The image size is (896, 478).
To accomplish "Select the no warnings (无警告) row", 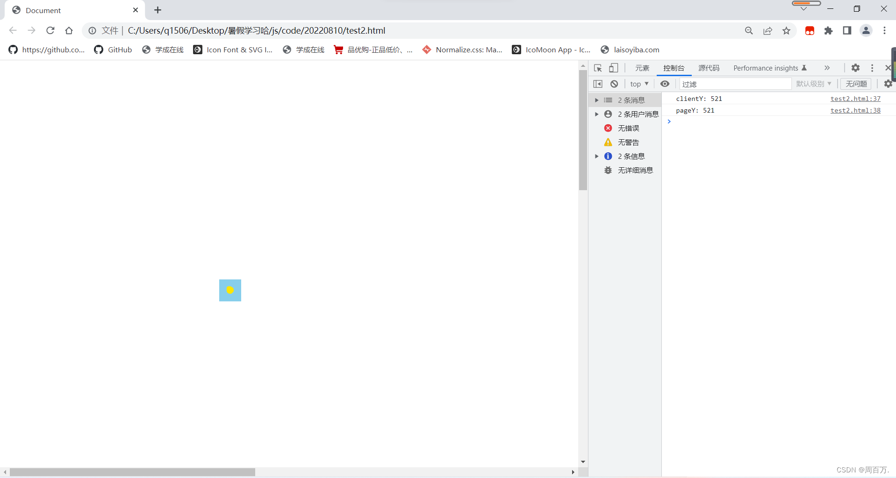I will (625, 142).
